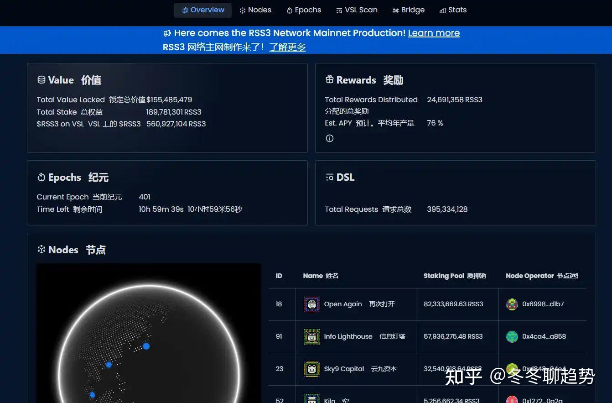Click the nodes icon beside the Nodes heading

pos(41,250)
